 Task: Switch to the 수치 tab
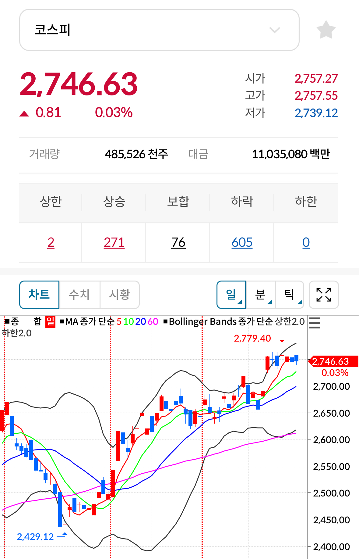(x=79, y=295)
